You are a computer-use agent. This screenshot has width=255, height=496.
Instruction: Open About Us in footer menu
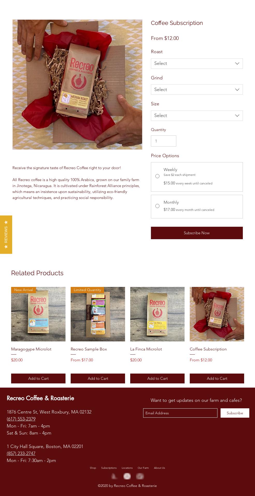click(159, 468)
